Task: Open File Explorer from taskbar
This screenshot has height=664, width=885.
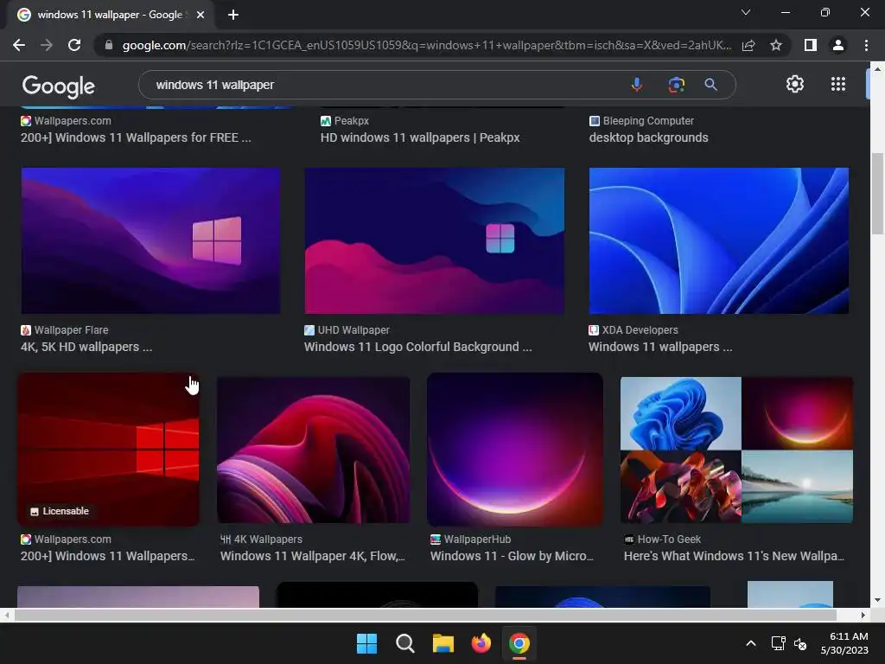Action: coord(443,643)
